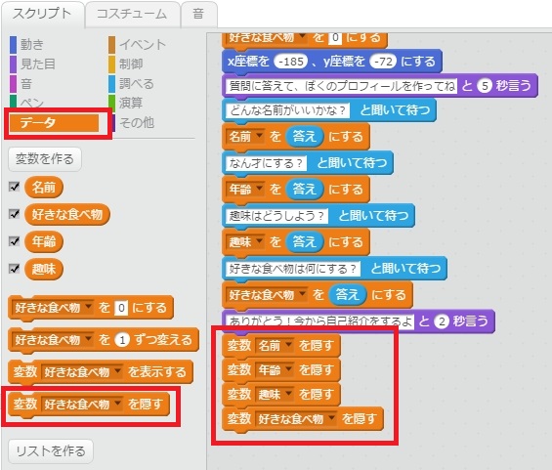This screenshot has height=470, width=552.
Task: Click the -185 x-coordinate field
Action: point(291,62)
